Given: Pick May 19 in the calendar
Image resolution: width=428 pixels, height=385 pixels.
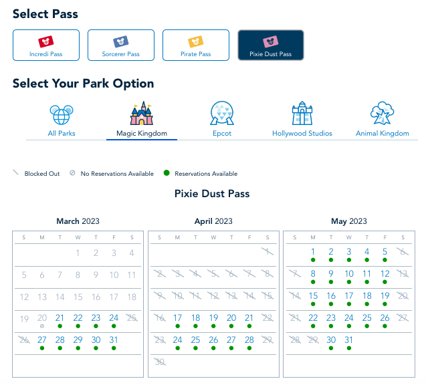Looking at the screenshot, I should (385, 296).
